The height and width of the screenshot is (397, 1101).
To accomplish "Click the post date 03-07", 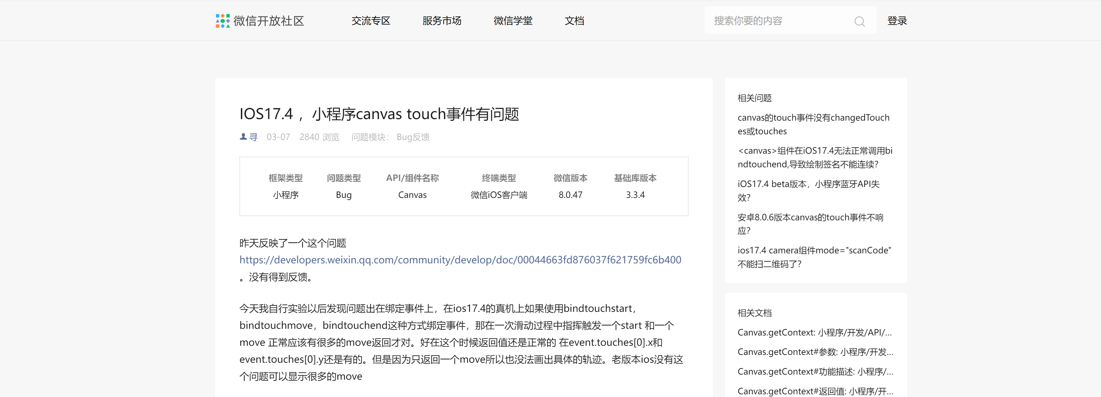I will coord(278,137).
